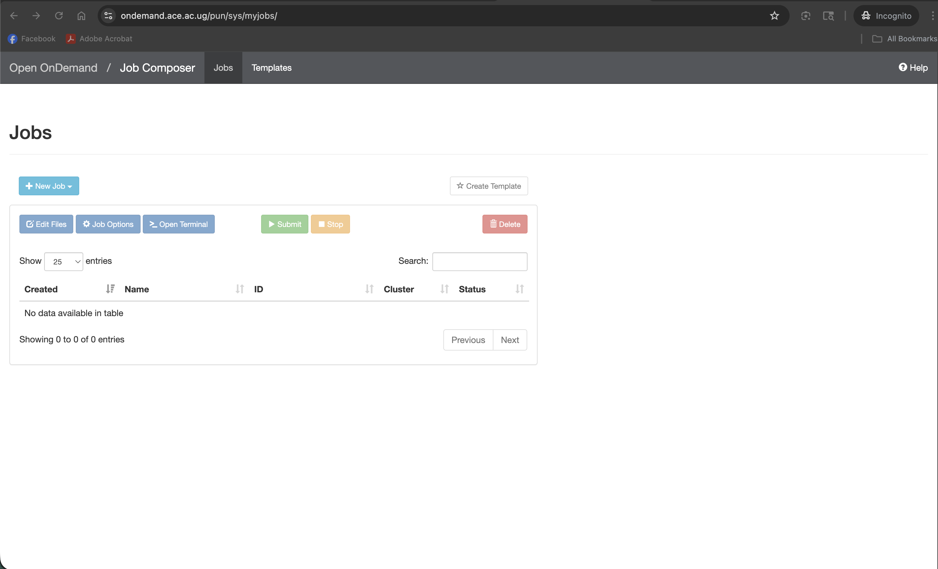Click the Create Template button
Screen dimensions: 938x569
(x=489, y=186)
